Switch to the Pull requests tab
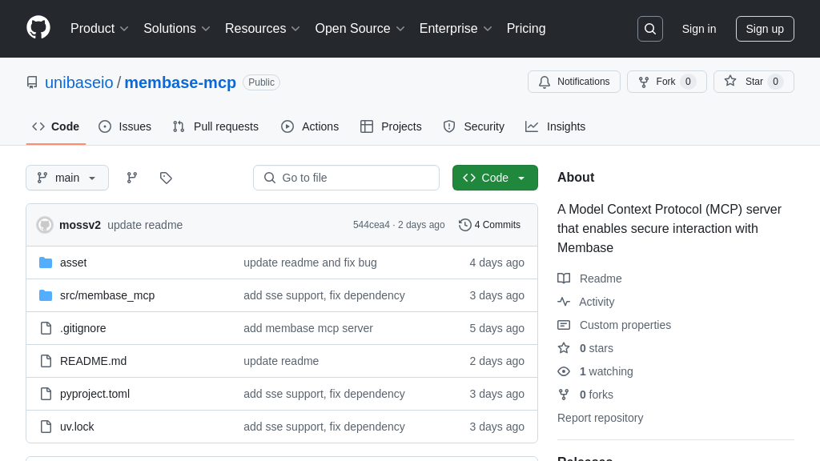The height and width of the screenshot is (461, 820). [215, 126]
